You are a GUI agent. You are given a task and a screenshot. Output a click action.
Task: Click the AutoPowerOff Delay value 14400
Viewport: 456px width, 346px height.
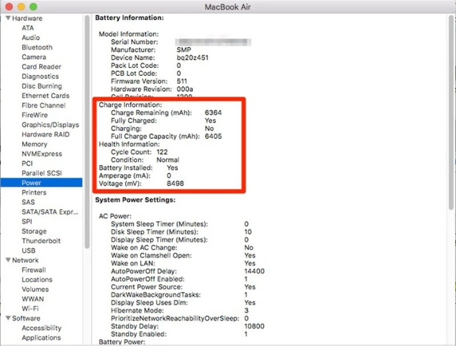coord(254,271)
